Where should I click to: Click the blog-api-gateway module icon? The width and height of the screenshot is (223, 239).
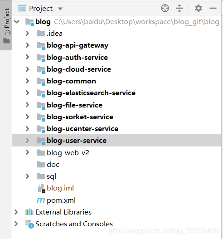[x=41, y=46]
